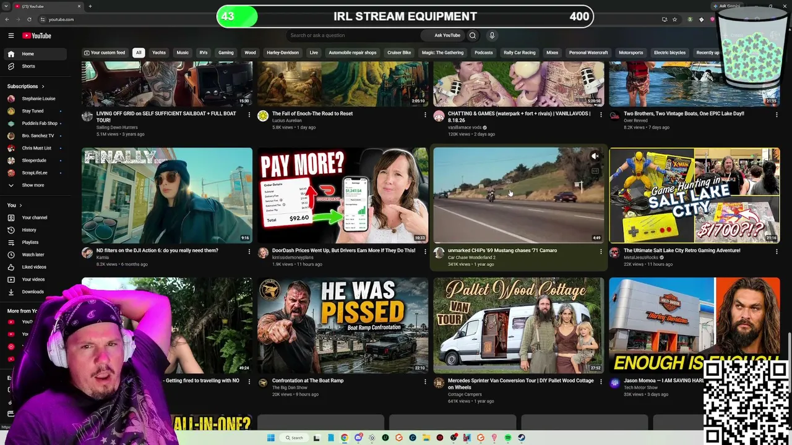Play the 'He Was Pissed' boat ramp video
This screenshot has height=445, width=792.
pyautogui.click(x=343, y=325)
